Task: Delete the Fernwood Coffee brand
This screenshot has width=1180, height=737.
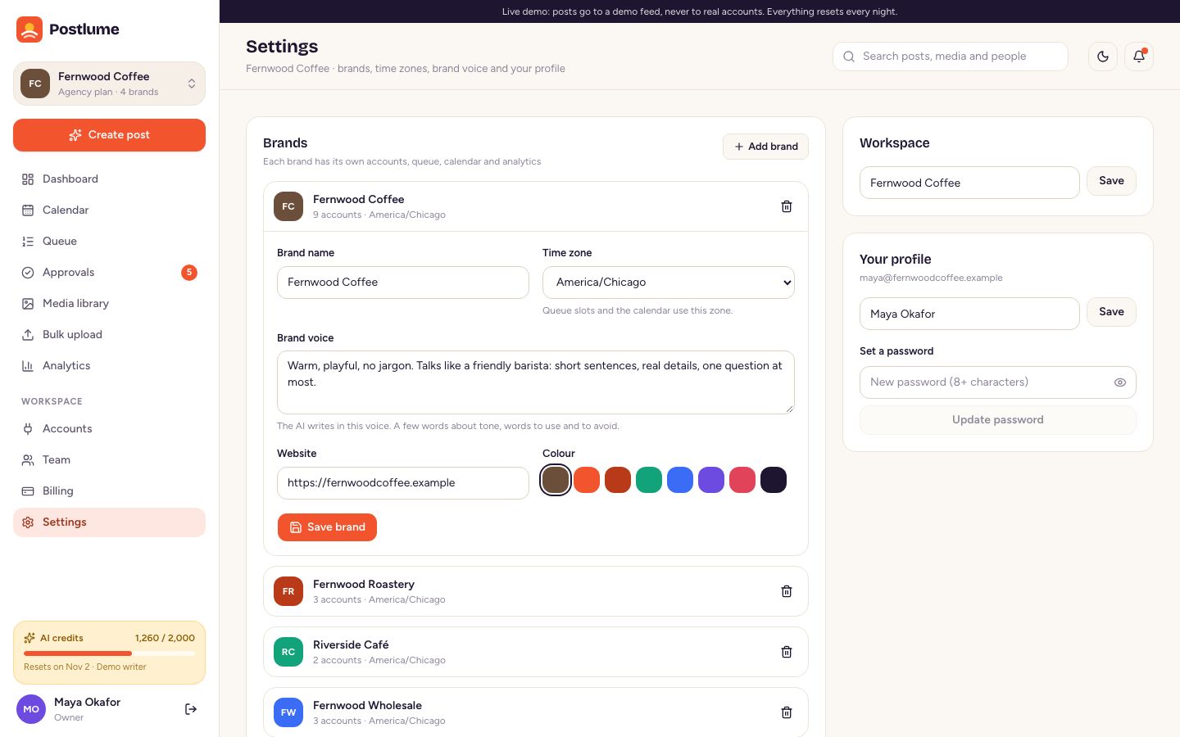Action: point(787,206)
